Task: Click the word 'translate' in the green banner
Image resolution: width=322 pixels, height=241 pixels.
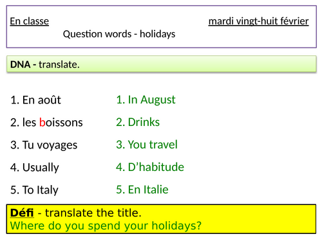Action: click(x=59, y=64)
